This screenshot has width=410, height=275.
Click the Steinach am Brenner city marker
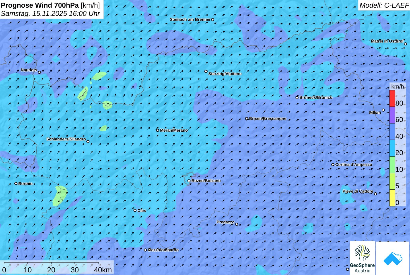click(x=213, y=20)
